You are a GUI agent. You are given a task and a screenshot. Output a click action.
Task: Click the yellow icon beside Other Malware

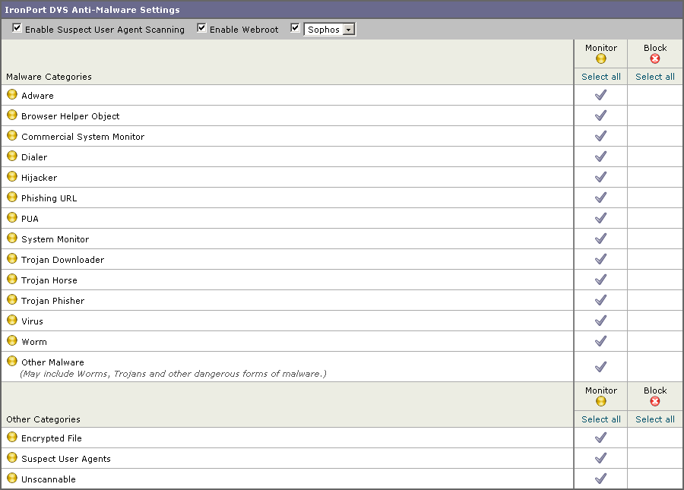click(x=12, y=361)
